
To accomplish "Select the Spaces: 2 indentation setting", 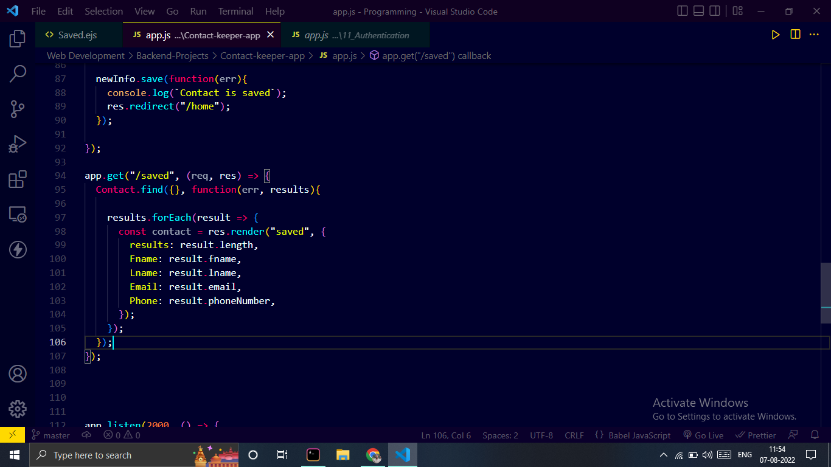I will [x=500, y=435].
